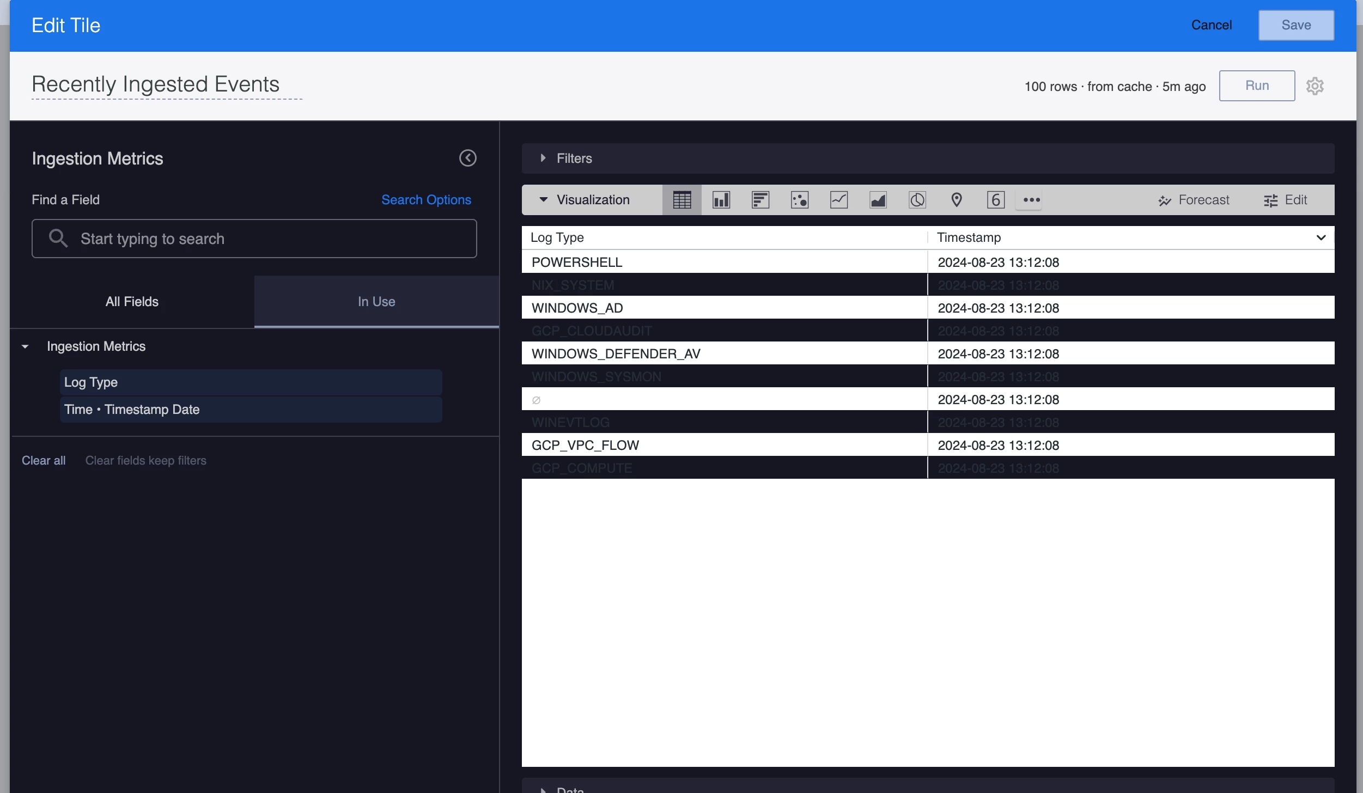Select the single value visualization icon

995,200
